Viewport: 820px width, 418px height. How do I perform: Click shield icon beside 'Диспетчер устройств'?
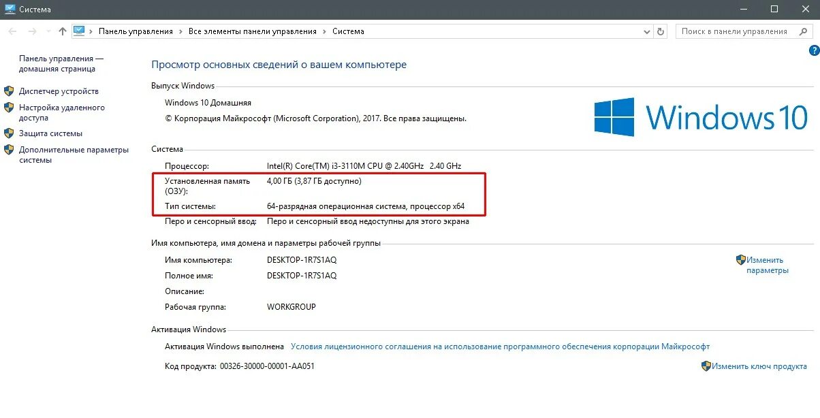click(9, 91)
